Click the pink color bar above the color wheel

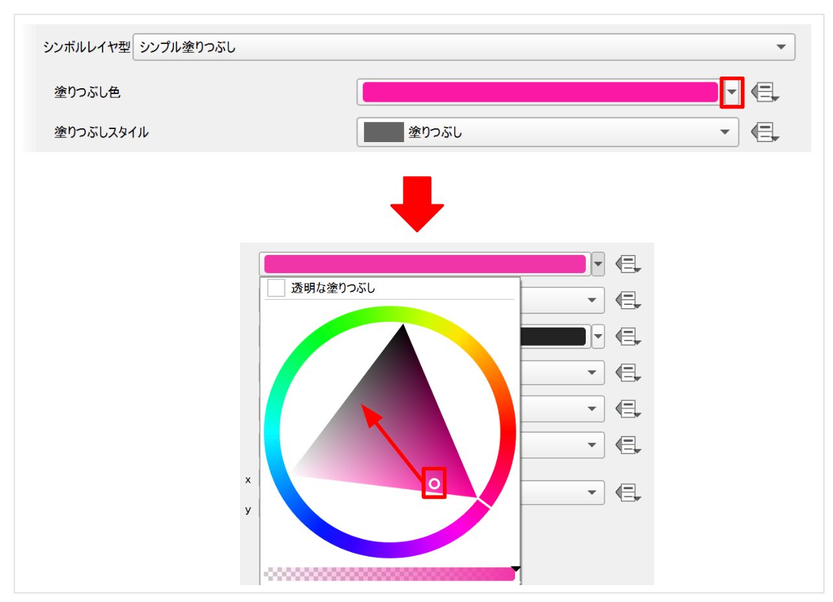click(x=425, y=264)
